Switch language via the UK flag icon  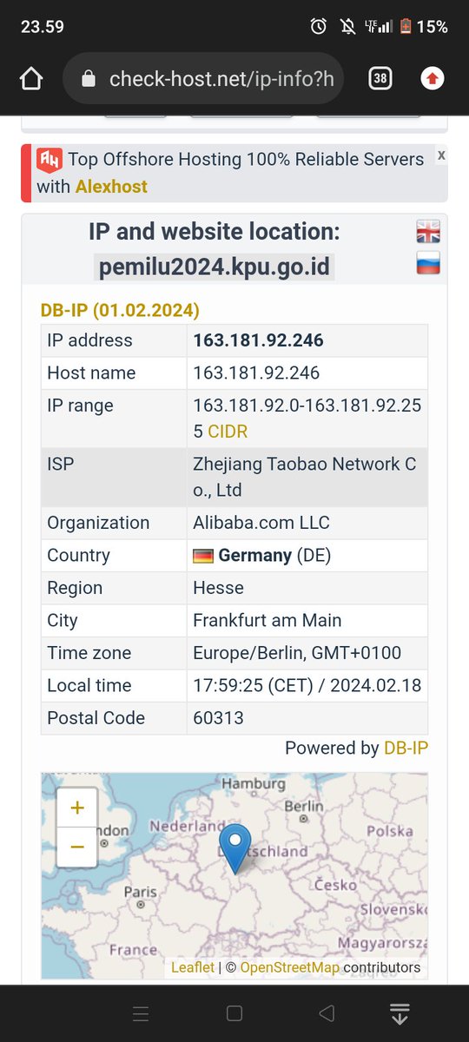[428, 231]
